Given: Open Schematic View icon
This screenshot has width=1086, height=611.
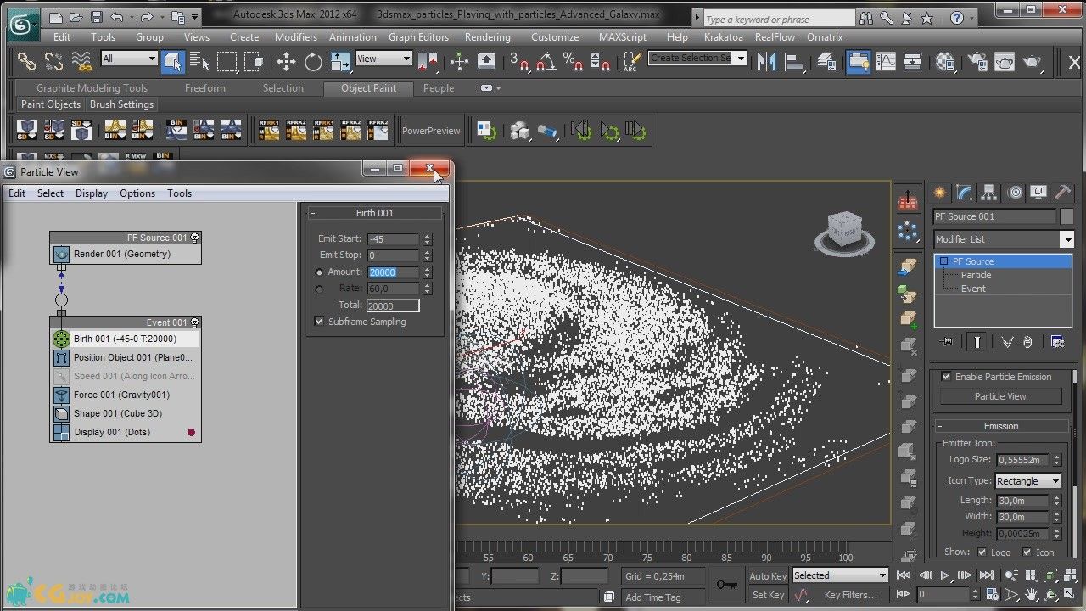Looking at the screenshot, I should [x=913, y=61].
